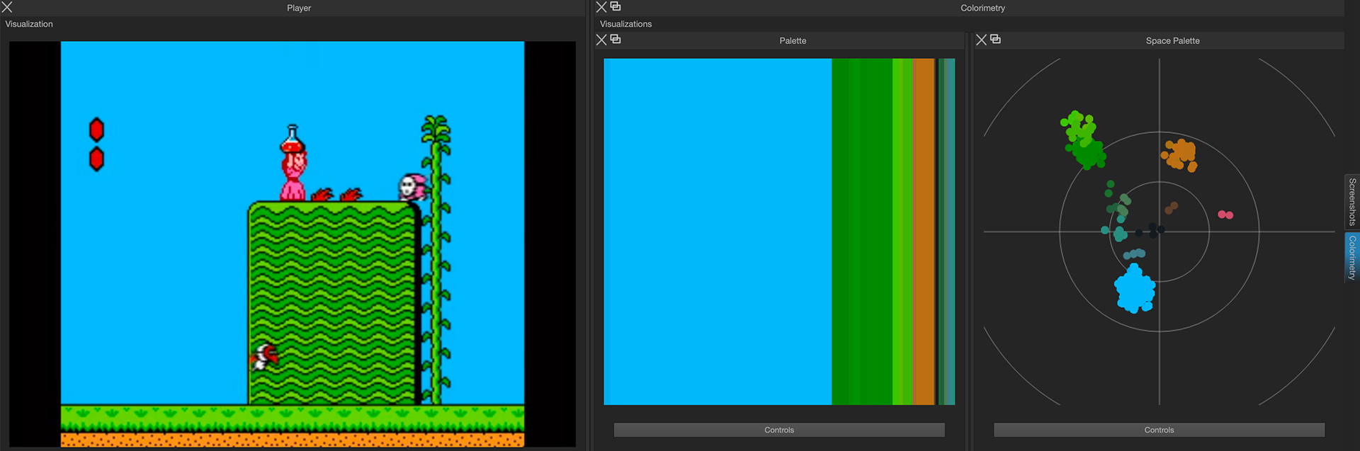Close the Colorimetry panel

pos(601,7)
